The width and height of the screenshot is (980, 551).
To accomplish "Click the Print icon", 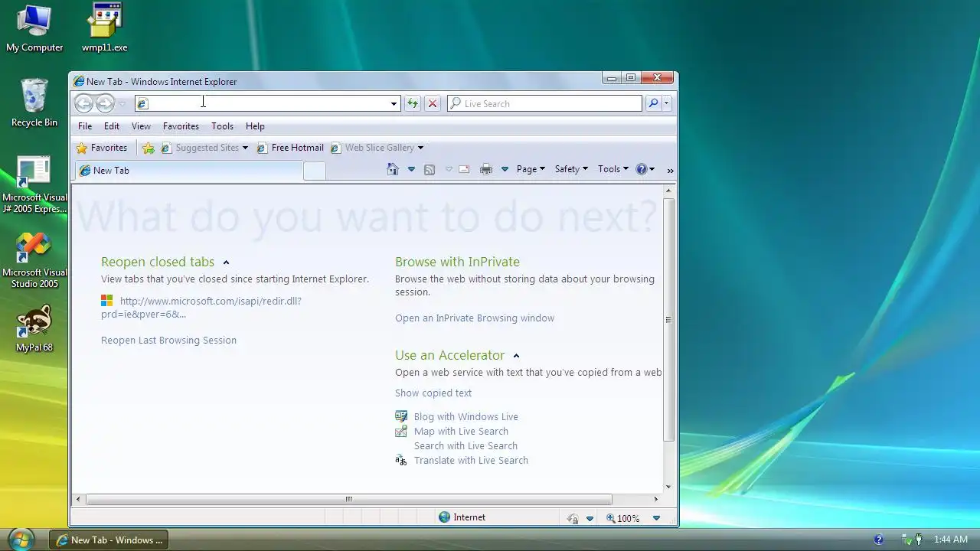I will 485,169.
